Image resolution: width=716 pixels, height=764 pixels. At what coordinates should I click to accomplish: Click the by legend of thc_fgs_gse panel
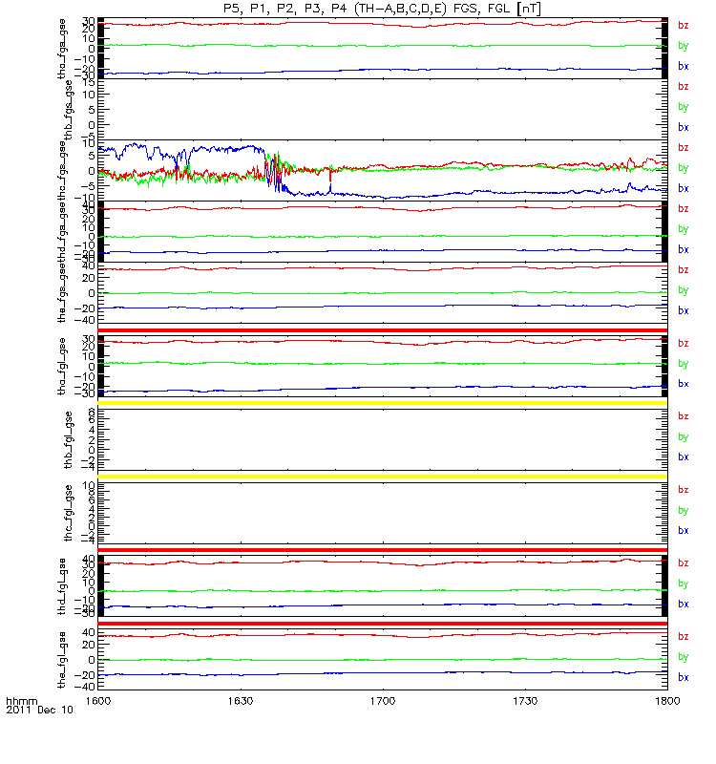click(683, 168)
